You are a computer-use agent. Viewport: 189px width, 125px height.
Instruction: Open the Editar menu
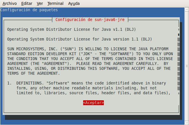pos(27,4)
